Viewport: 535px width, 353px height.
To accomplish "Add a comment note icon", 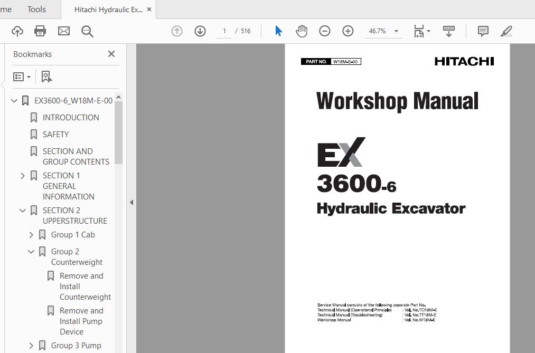I will [483, 31].
